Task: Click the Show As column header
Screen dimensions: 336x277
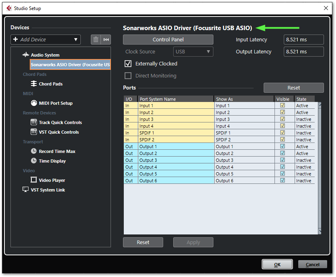Action: [x=244, y=99]
